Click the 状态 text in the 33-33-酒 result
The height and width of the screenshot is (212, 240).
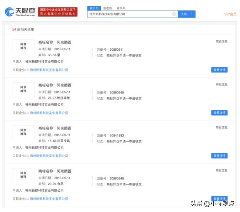119,56
